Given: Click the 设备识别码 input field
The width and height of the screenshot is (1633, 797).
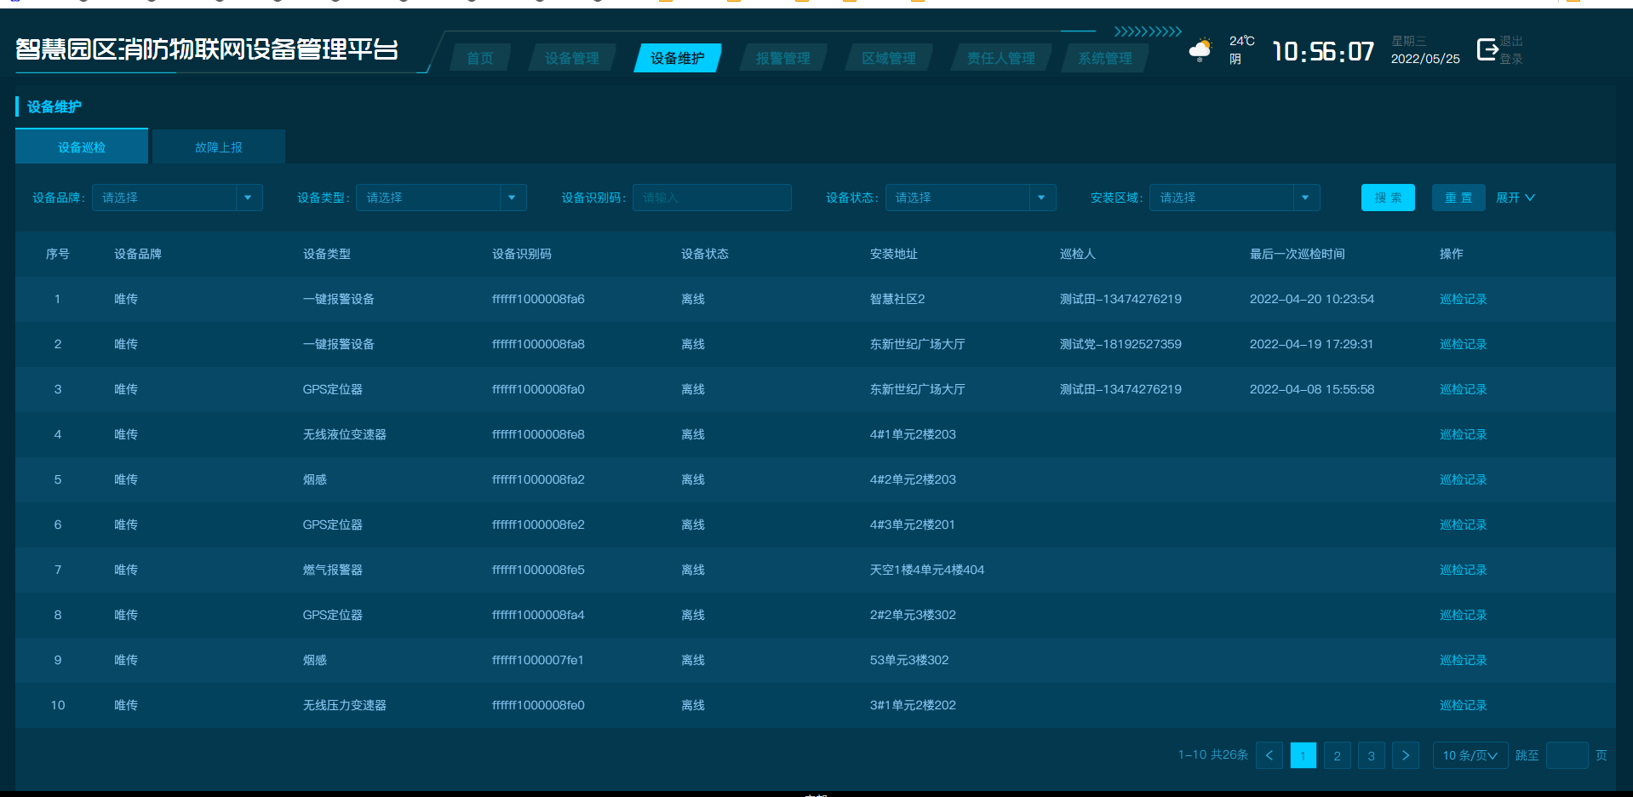Looking at the screenshot, I should 712,198.
